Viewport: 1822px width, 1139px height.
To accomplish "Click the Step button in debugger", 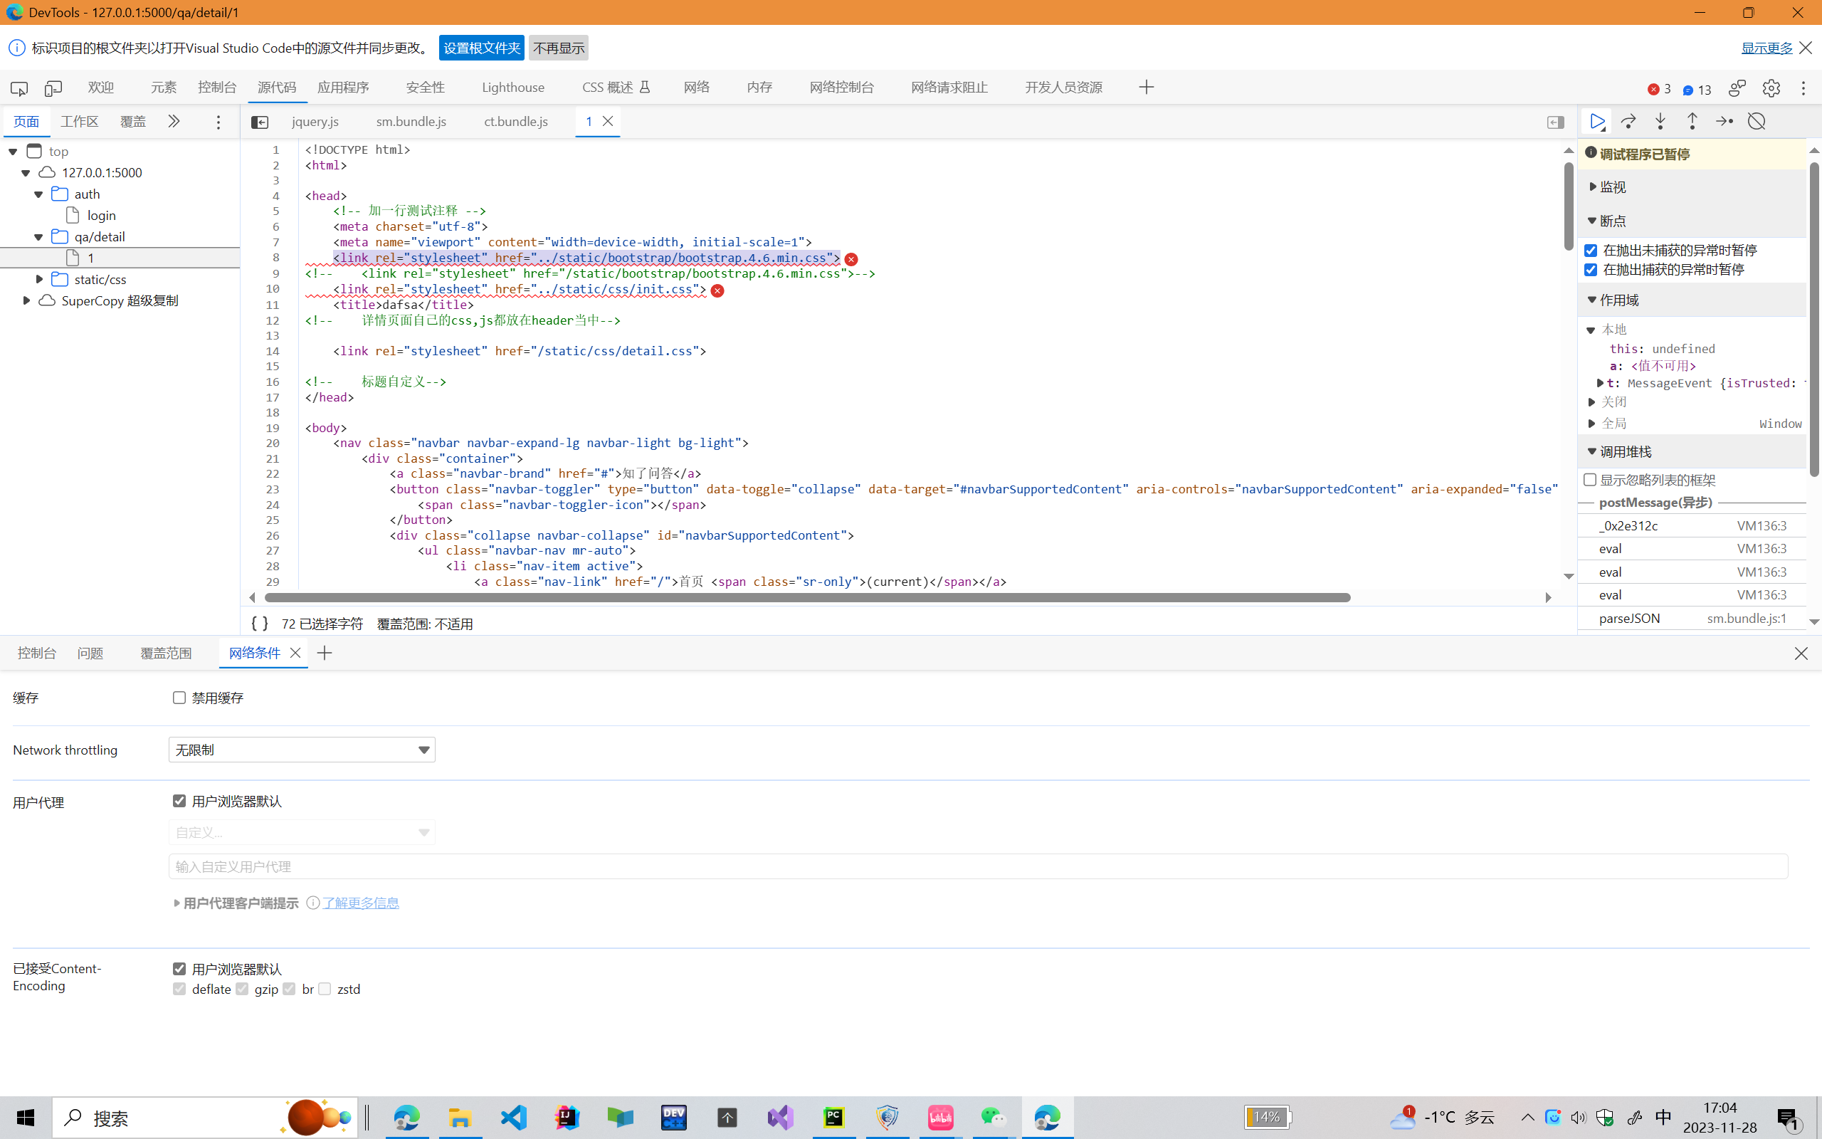I will tap(1724, 121).
